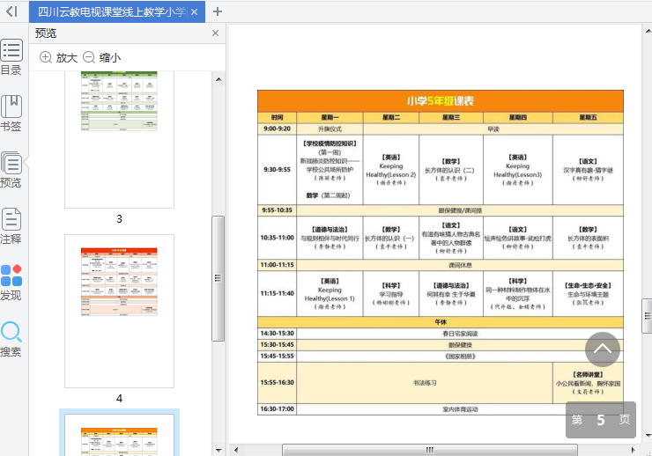Open a new tab with plus button

pyautogui.click(x=218, y=11)
